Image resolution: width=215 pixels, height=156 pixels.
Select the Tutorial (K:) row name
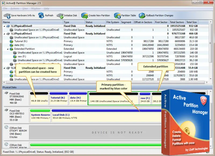click(x=21, y=41)
